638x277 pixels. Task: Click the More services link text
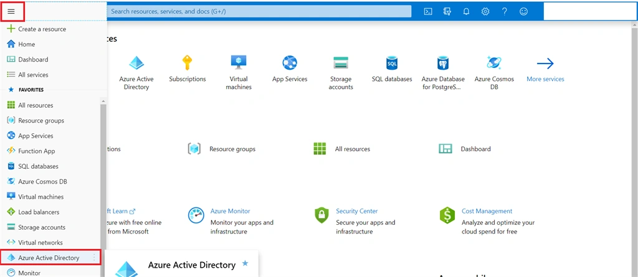coord(545,79)
